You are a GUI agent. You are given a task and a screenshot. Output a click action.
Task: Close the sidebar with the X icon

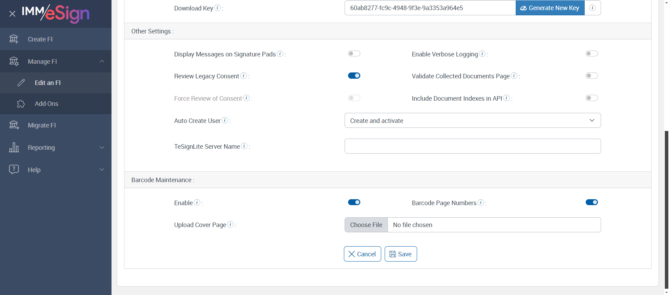12,14
